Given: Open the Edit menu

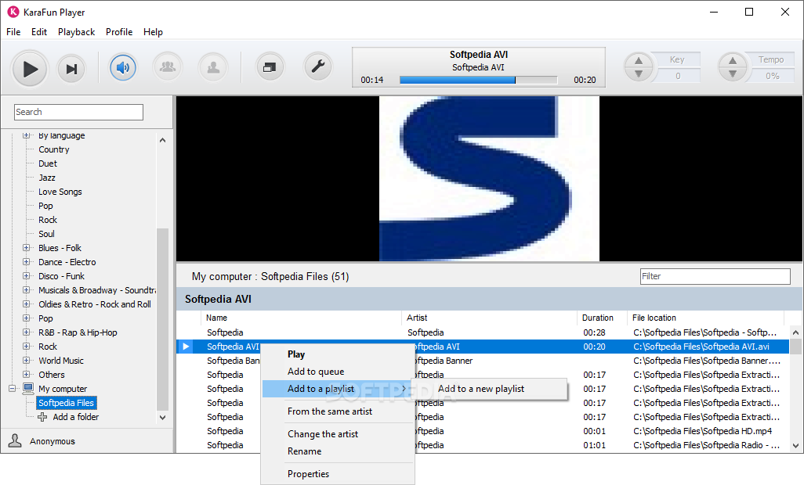Looking at the screenshot, I should 39,32.
